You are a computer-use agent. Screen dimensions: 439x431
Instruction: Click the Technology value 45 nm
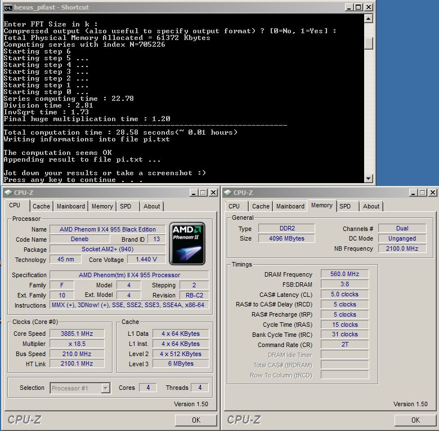pos(65,259)
